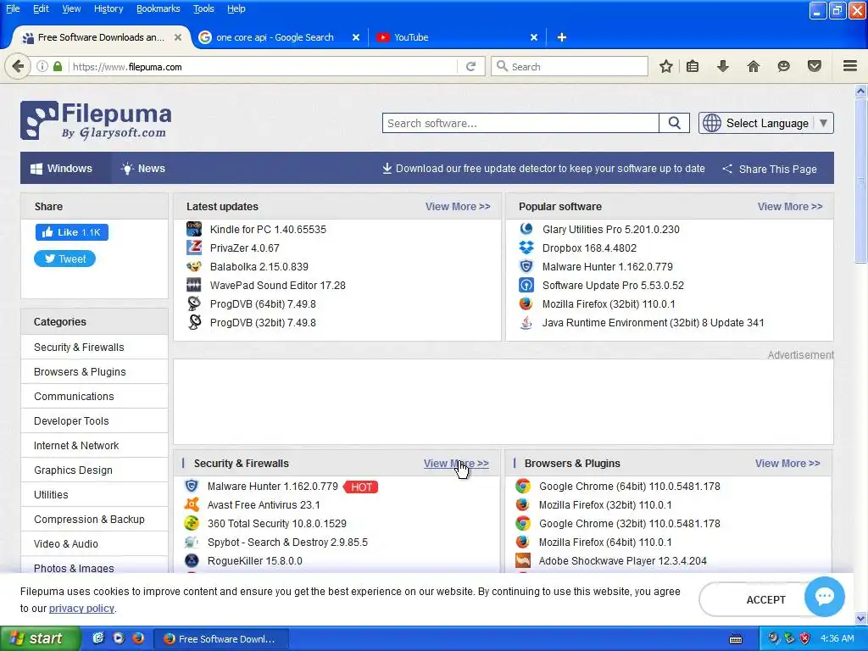
Task: Click the taskbar clock showing 4:36 AM
Action: coord(837,638)
